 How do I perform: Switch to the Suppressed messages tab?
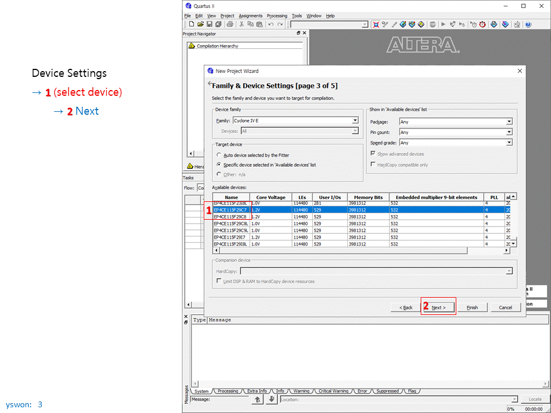[387, 391]
